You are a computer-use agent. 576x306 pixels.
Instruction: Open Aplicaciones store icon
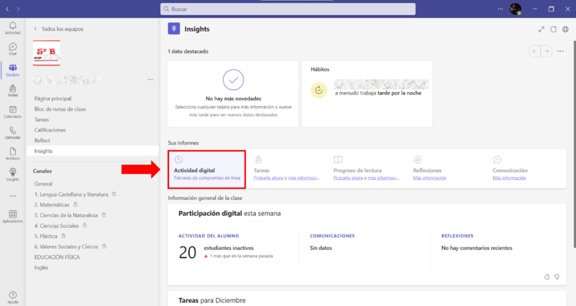coord(12,216)
